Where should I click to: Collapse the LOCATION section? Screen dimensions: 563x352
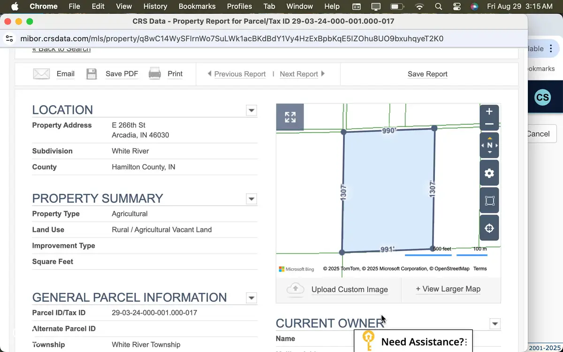pos(251,110)
